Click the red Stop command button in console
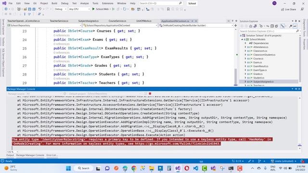The height and width of the screenshot is (173, 308). pos(150,94)
